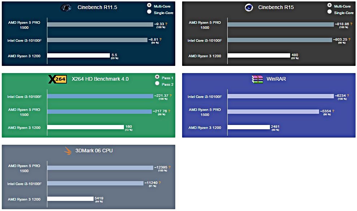The width and height of the screenshot is (357, 211).
Task: Click "Intel Core i3-10100F" label in 3DMark 06
Action: [x=24, y=184]
